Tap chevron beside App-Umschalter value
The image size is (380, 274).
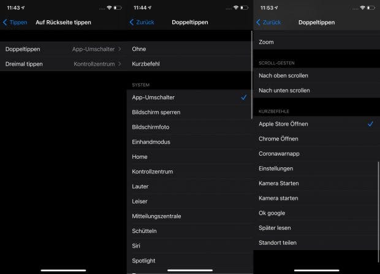click(x=120, y=49)
